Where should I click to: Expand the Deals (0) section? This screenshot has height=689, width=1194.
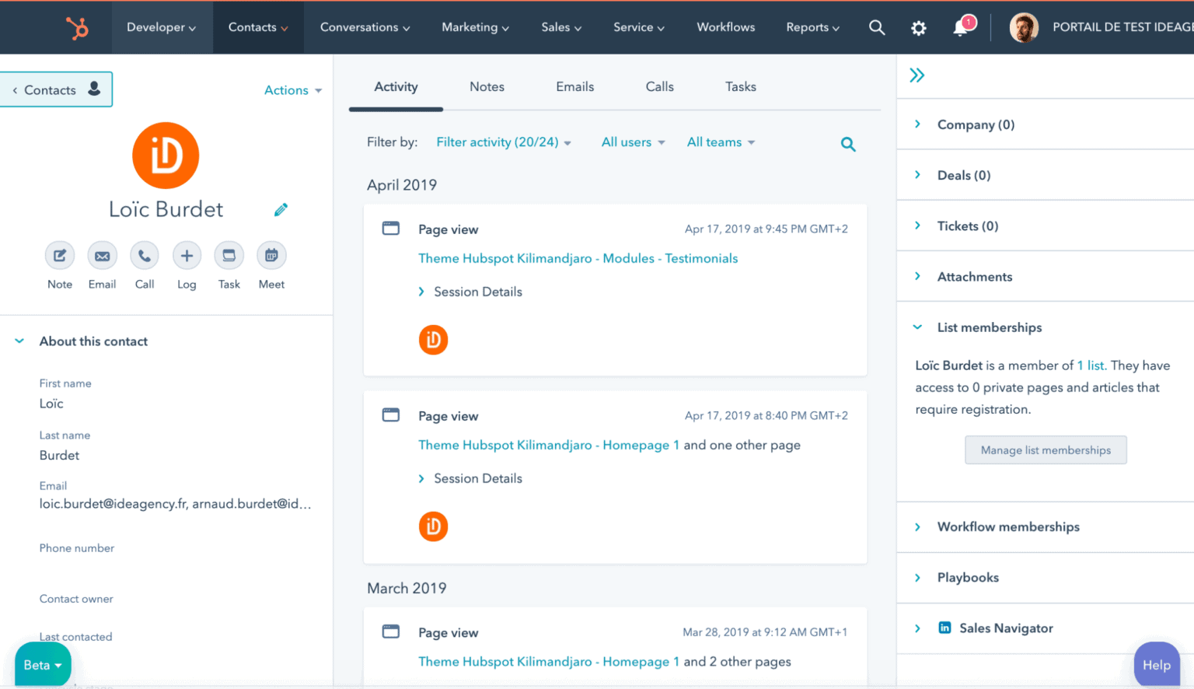tap(963, 176)
